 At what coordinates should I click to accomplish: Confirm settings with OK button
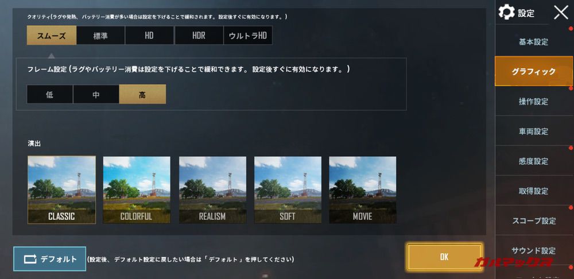[444, 257]
